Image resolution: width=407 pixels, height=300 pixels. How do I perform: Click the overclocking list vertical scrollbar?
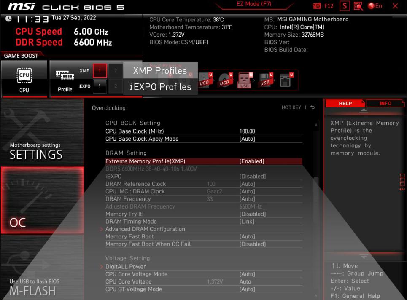click(x=315, y=202)
